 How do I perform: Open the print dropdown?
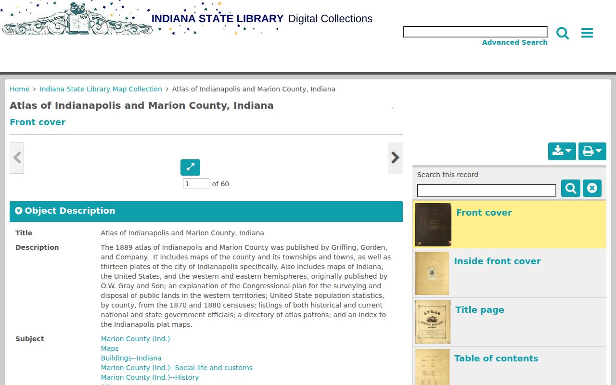(592, 152)
